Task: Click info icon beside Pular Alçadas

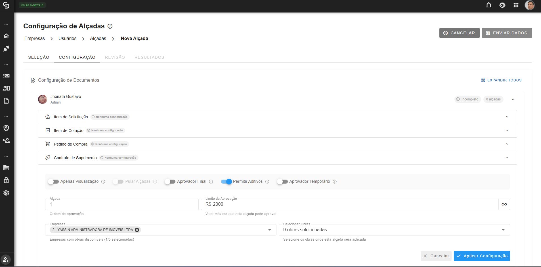Action: click(x=155, y=182)
